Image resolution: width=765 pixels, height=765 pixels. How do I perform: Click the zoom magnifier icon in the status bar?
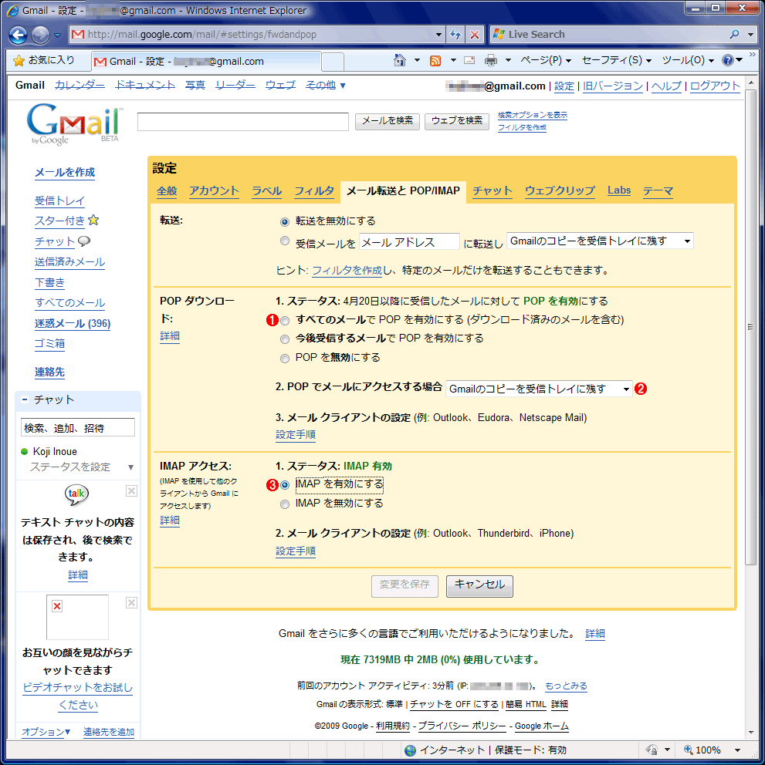[x=688, y=750]
